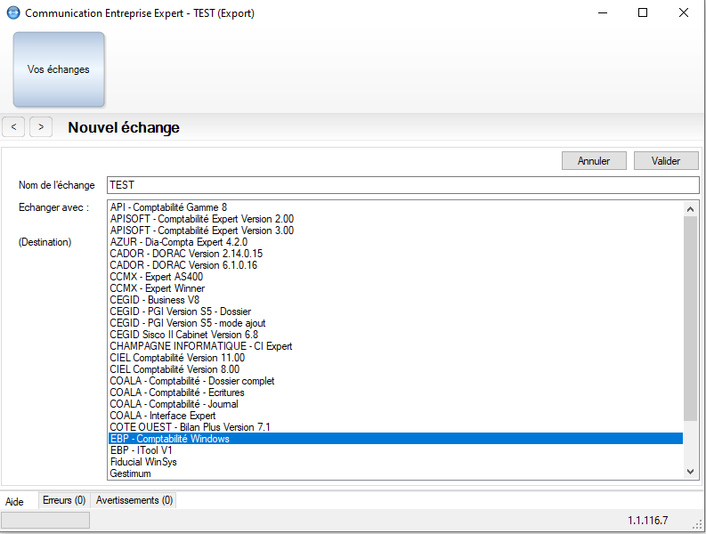Open the Erreurs (0) tab
The image size is (706, 534).
64,500
